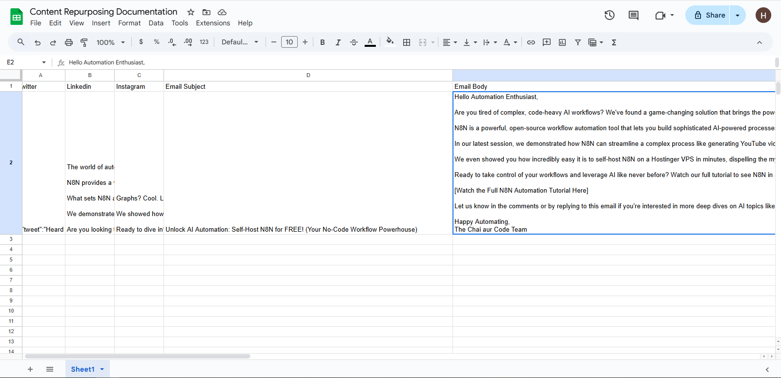Expand the zoom 100% dropdown
The image size is (781, 378).
pyautogui.click(x=111, y=42)
